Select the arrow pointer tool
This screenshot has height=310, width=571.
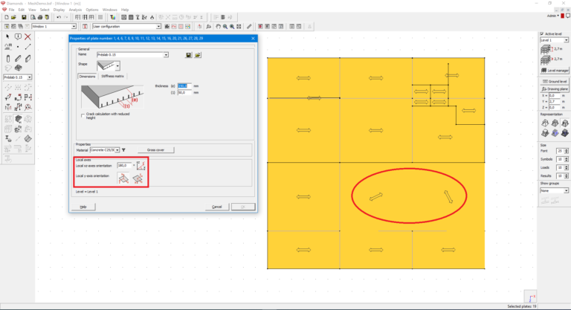[7, 36]
